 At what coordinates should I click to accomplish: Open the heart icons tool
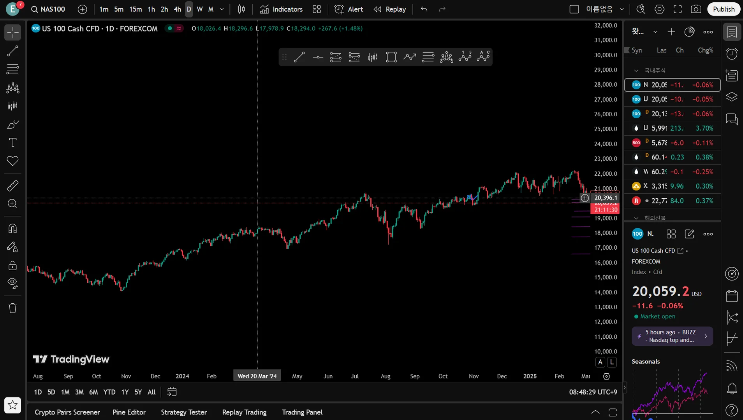point(12,161)
